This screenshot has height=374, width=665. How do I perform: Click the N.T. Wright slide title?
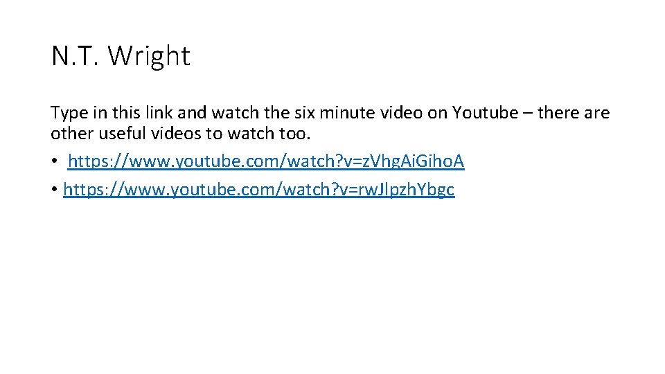pyautogui.click(x=121, y=56)
